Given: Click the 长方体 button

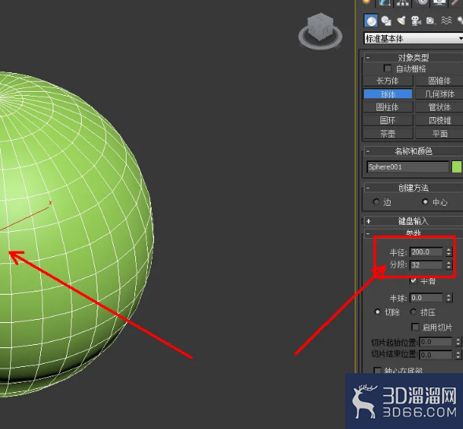Looking at the screenshot, I should (x=388, y=81).
